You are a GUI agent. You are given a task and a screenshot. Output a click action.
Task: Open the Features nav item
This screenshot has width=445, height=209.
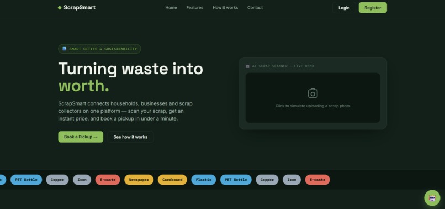(195, 8)
